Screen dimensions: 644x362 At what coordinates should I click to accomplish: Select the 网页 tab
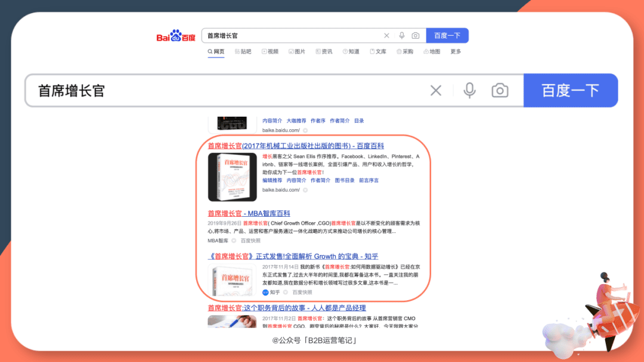point(216,52)
